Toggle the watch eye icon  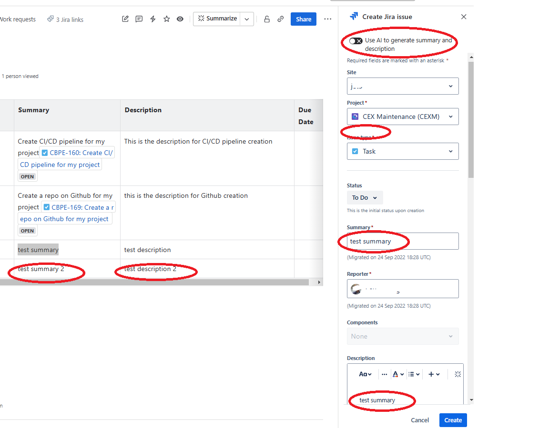point(180,19)
